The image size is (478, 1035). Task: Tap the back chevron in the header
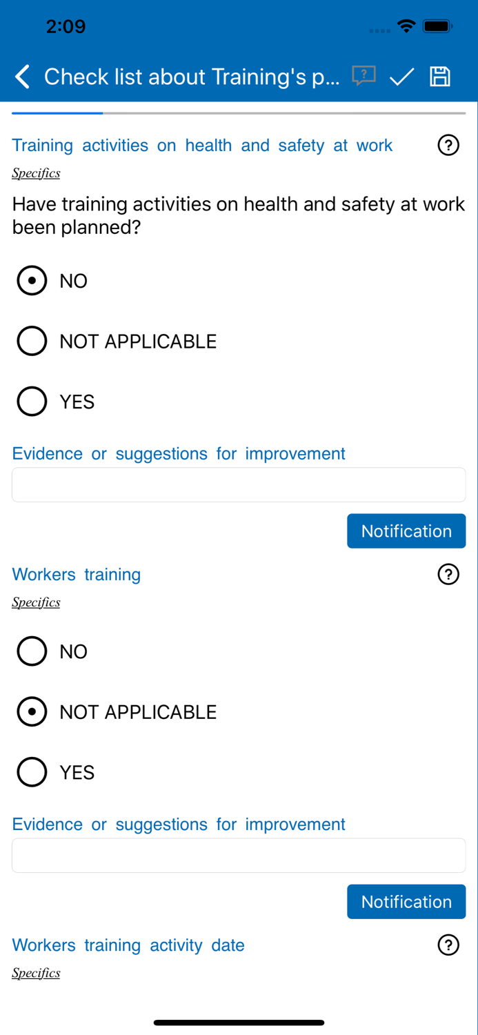click(x=21, y=76)
